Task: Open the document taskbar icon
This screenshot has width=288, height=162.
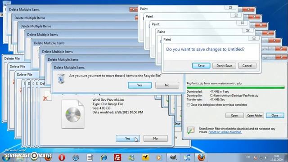Action: 90,157
